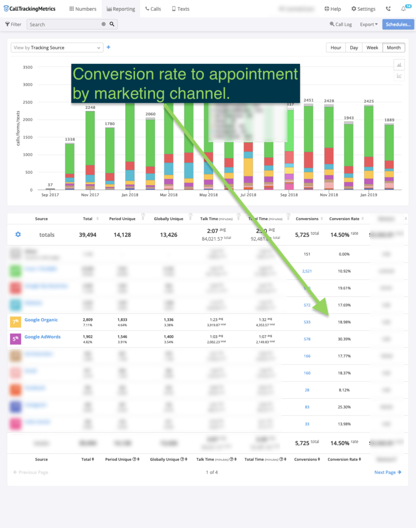Open the Numbers menu
The image size is (416, 528).
82,9
